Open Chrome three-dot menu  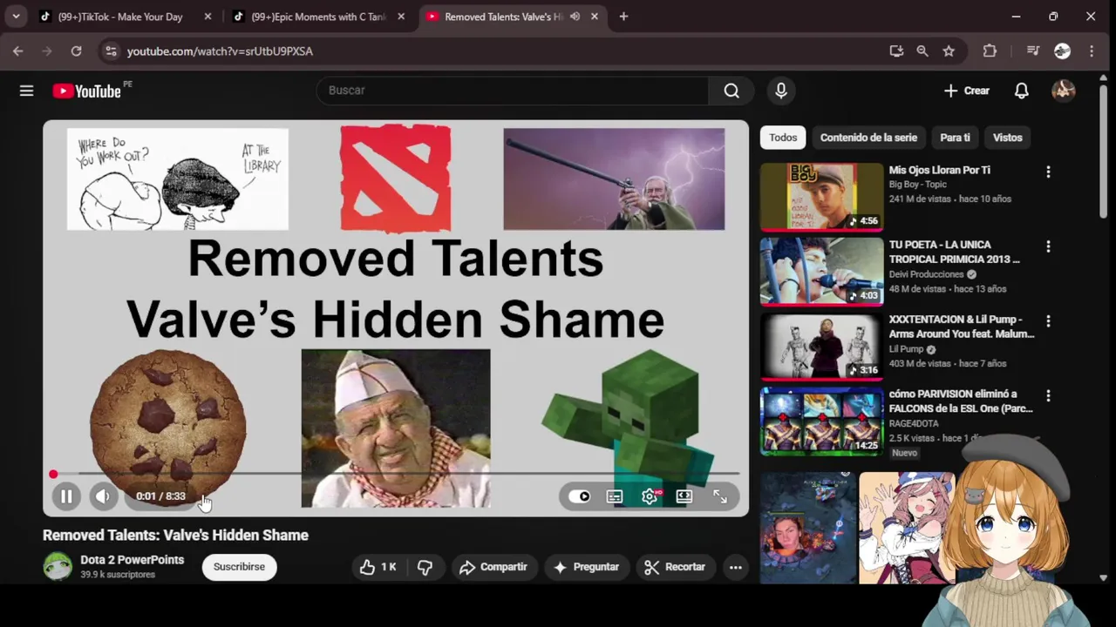1092,51
